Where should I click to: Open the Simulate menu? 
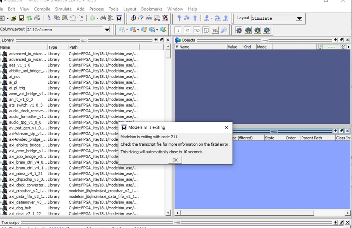(x=63, y=9)
